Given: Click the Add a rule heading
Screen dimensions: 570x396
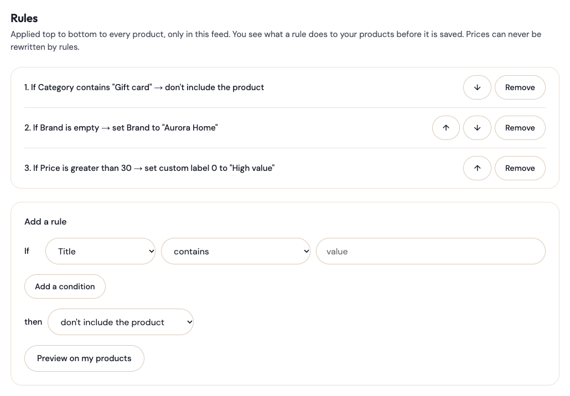Looking at the screenshot, I should [x=45, y=222].
